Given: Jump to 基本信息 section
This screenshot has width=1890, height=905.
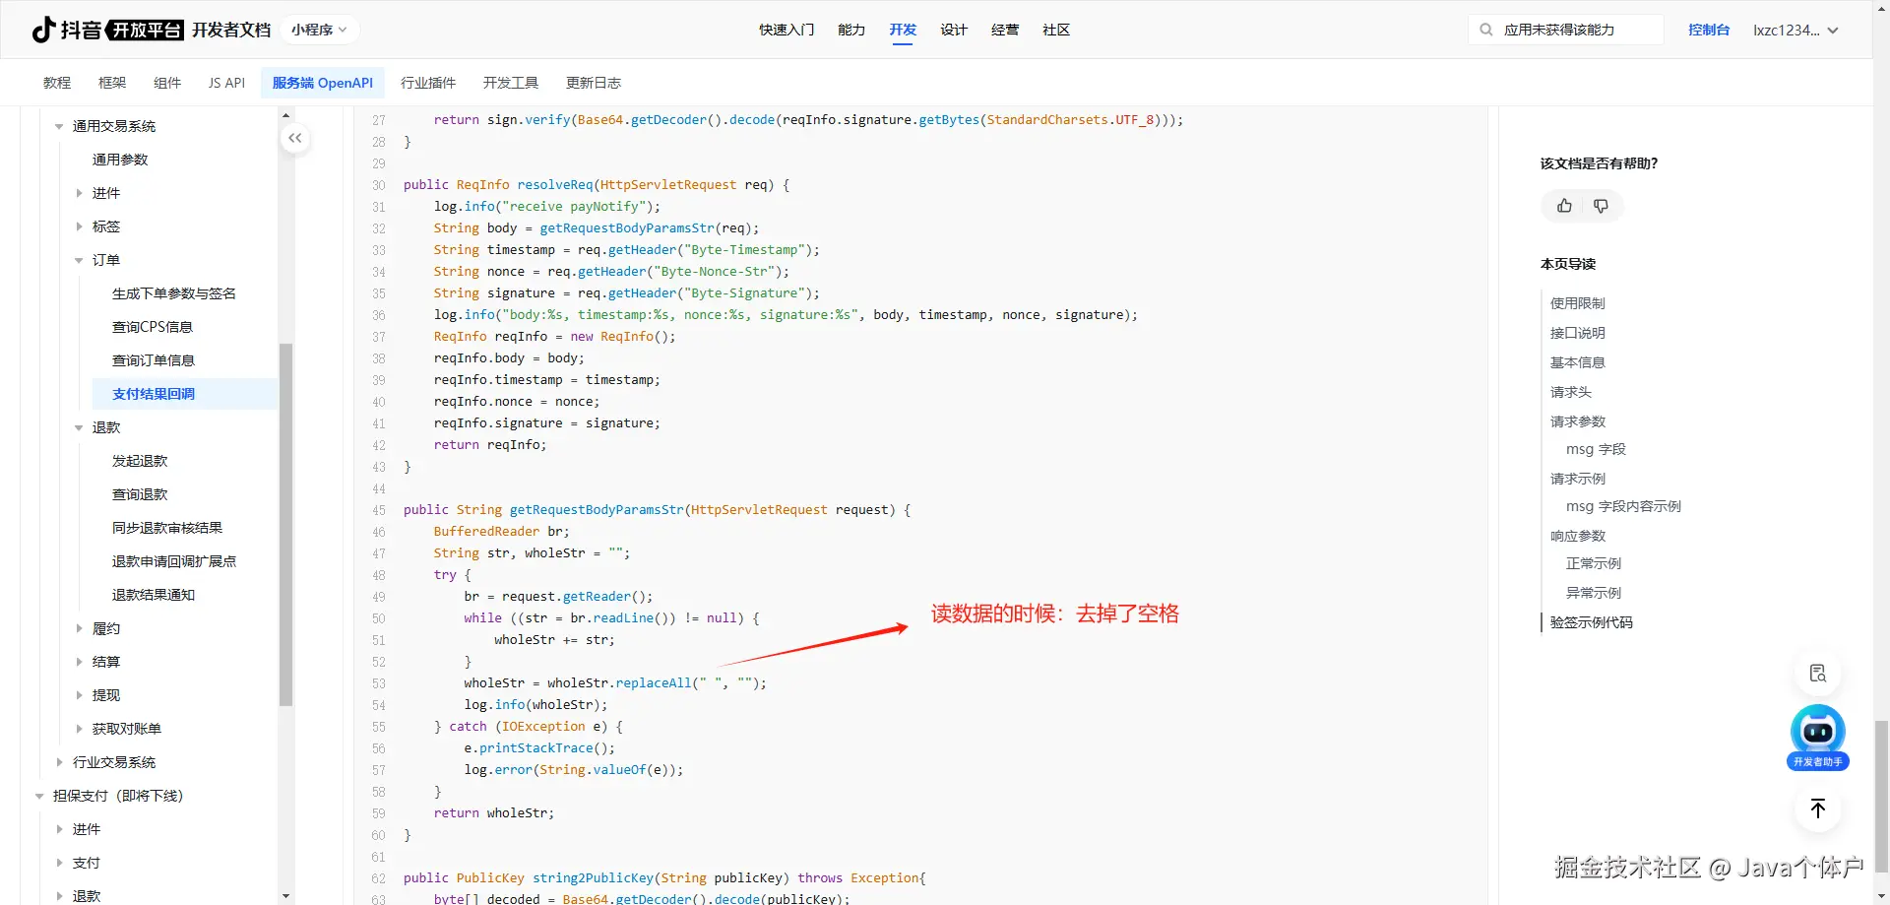Looking at the screenshot, I should coord(1578,362).
